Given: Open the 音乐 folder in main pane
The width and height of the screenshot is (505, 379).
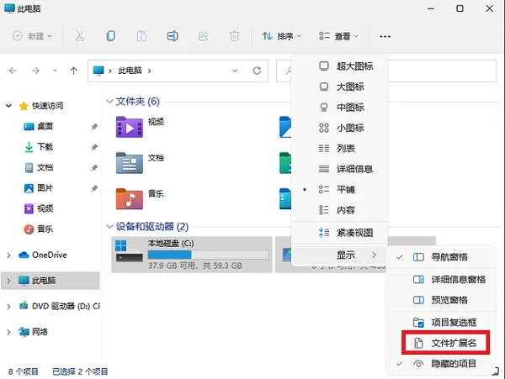Looking at the screenshot, I should [145, 196].
